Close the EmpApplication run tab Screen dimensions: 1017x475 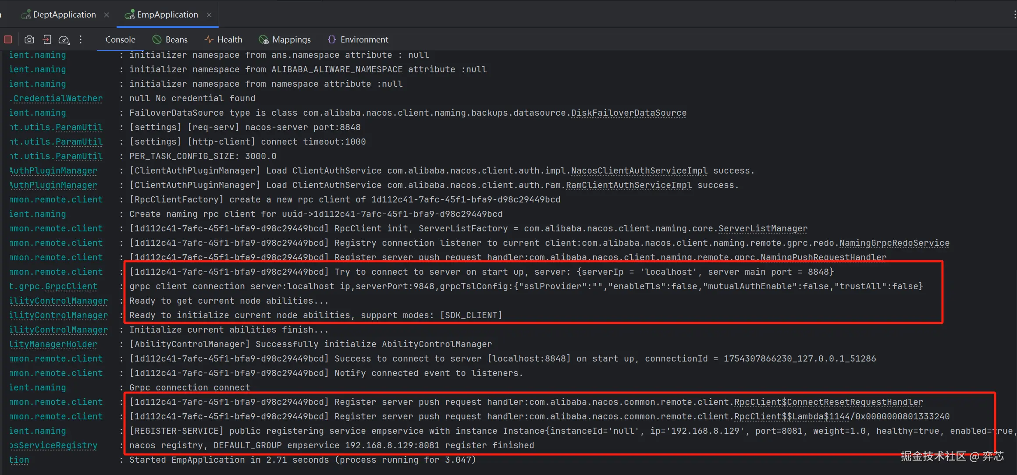(209, 15)
